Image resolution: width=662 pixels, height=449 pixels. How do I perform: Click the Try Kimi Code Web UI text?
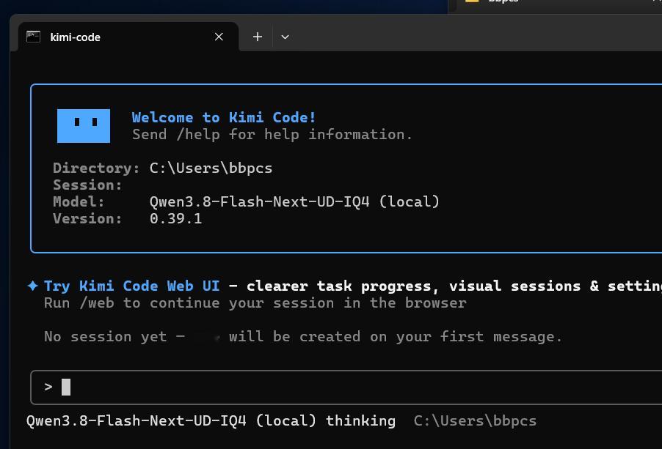131,286
